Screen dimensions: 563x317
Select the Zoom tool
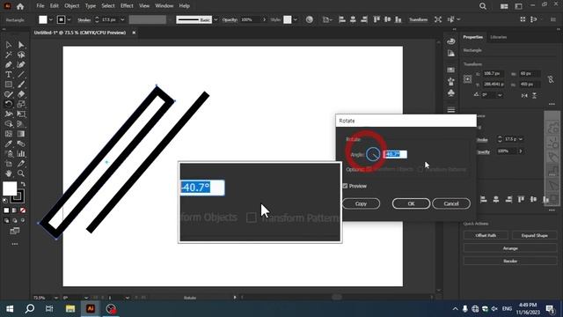point(21,173)
